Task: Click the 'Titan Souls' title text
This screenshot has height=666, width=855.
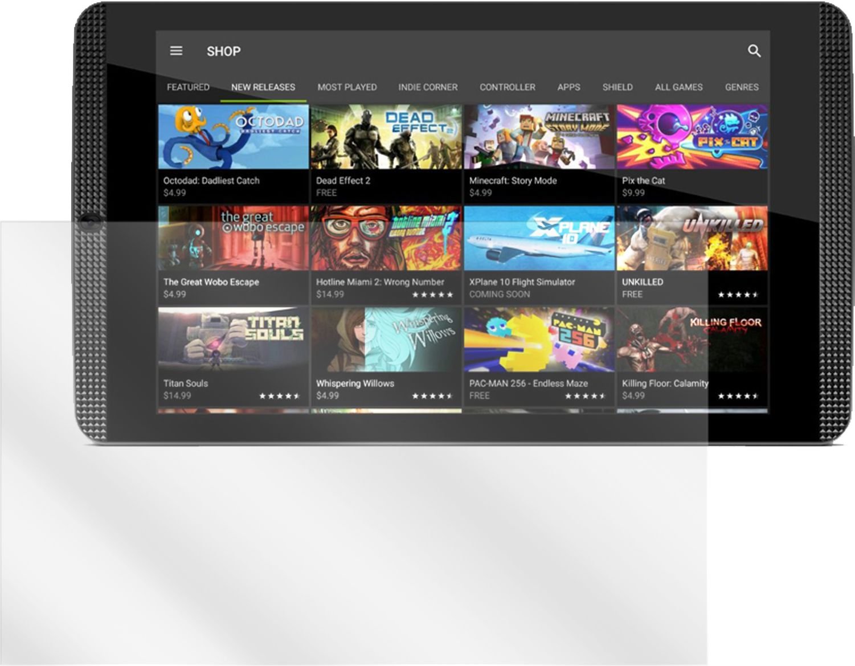Action: pos(186,383)
